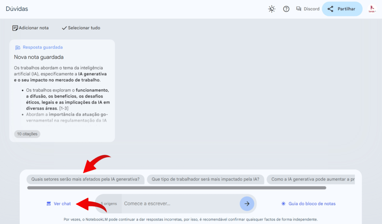Click the 5 origens sources chip
Image resolution: width=382 pixels, height=224 pixels.
click(109, 204)
